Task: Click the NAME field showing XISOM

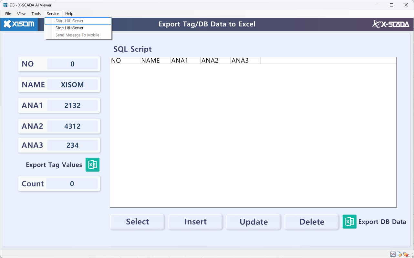Action: pos(72,85)
